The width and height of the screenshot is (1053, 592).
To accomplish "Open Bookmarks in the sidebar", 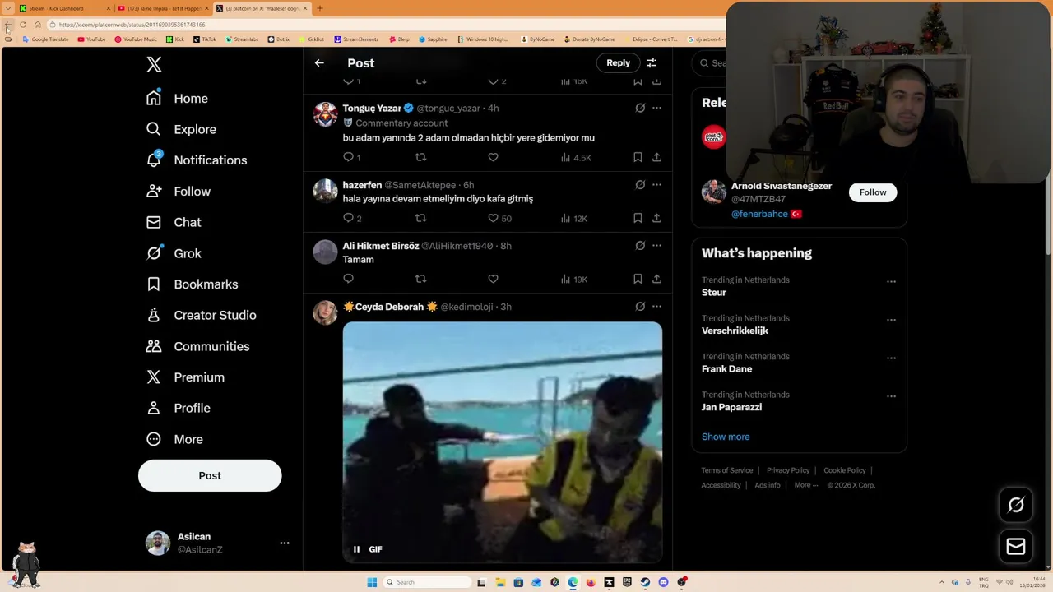I will (192, 284).
